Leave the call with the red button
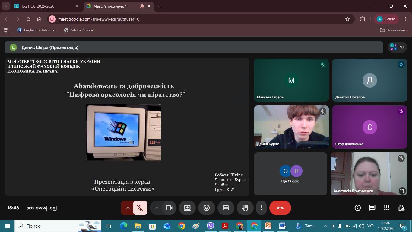This screenshot has width=412, height=232. (x=280, y=208)
